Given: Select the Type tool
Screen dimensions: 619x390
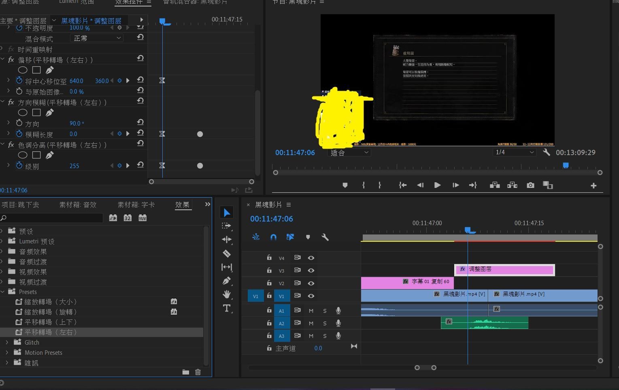Looking at the screenshot, I should 227,308.
